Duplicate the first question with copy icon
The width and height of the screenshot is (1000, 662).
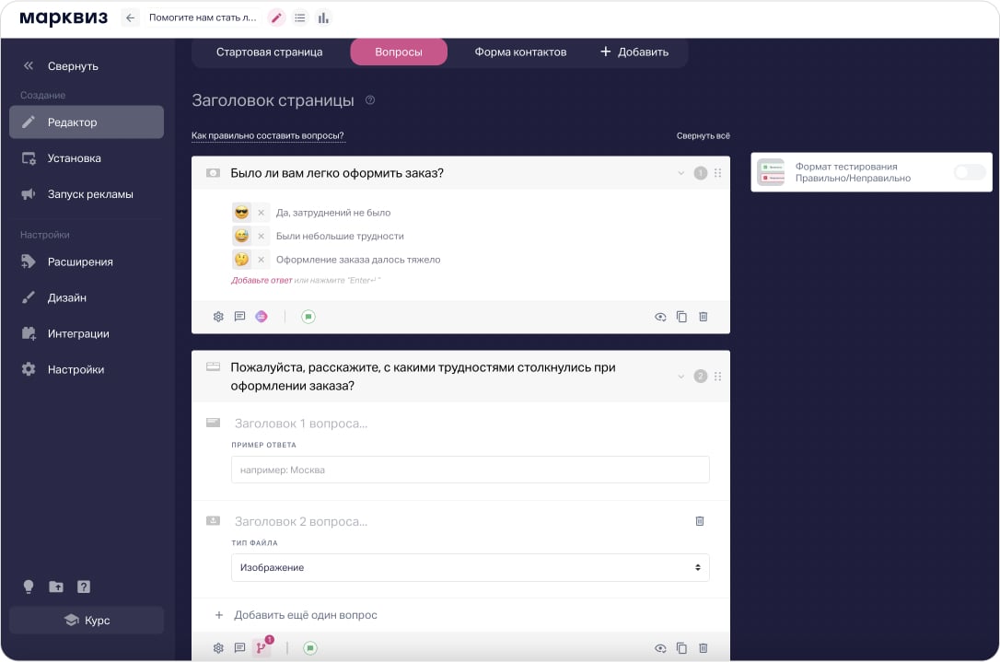click(x=681, y=317)
